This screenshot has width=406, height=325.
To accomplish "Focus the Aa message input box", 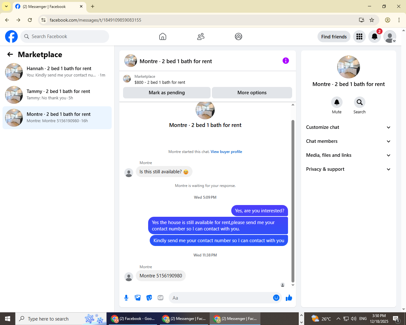I will (221, 298).
